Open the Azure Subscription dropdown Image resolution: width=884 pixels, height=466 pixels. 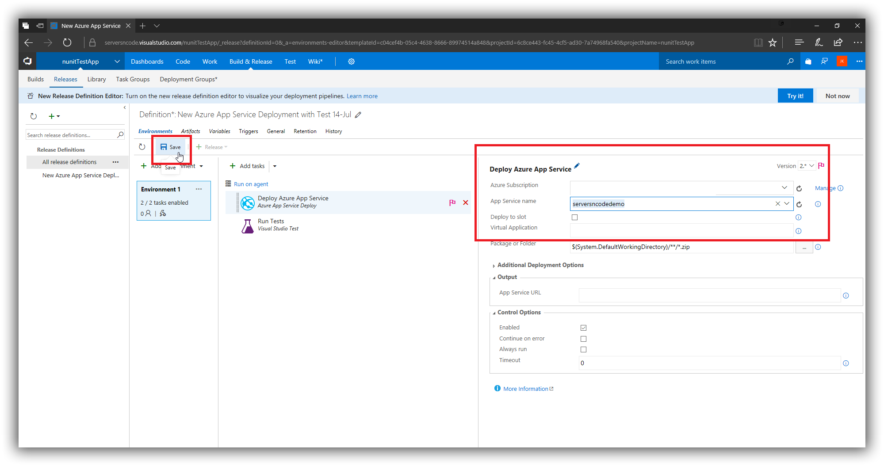pyautogui.click(x=784, y=187)
